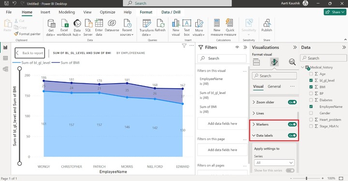This screenshot has width=348, height=181.
Task: Open the Series dropdown set to All
Action: [275, 163]
